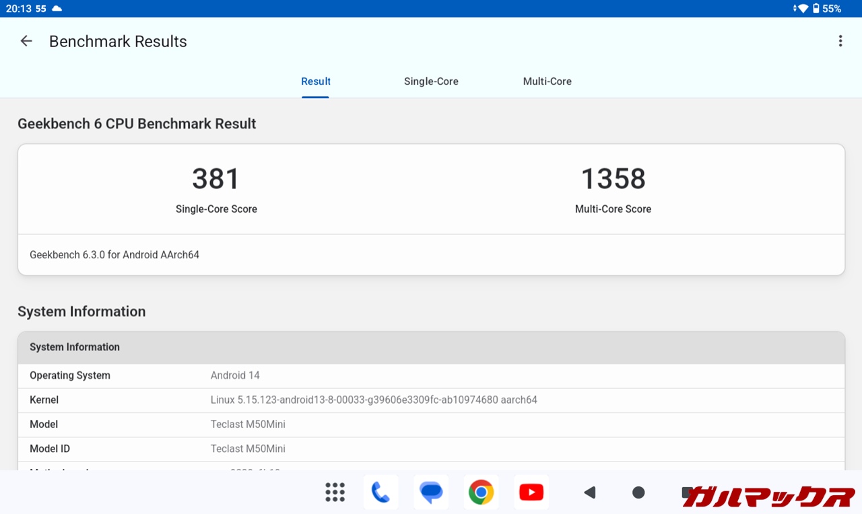This screenshot has width=862, height=514.
Task: Tap the Geekbench 6.3.0 version text
Action: click(x=114, y=255)
